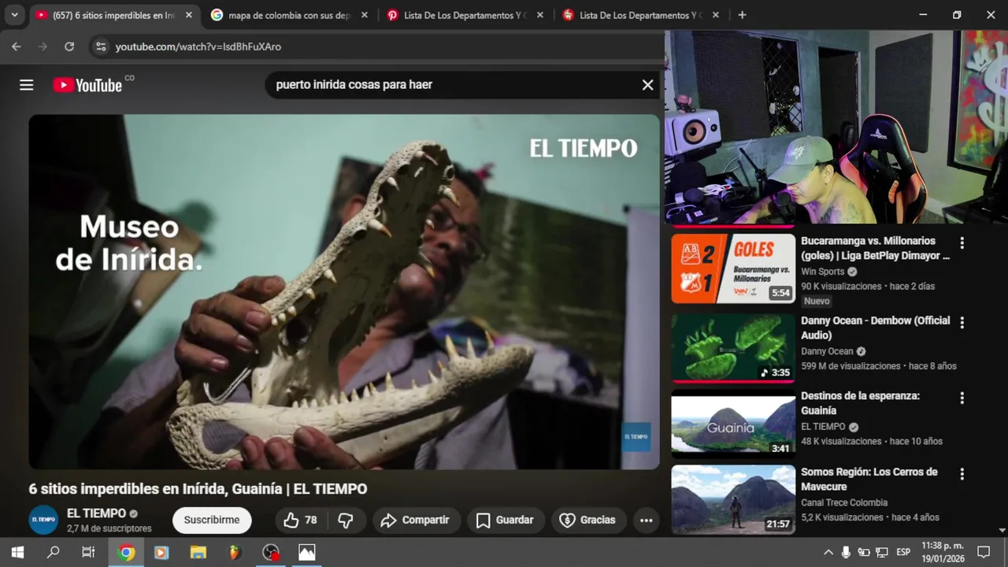Go to the YouTube home logo

click(x=87, y=85)
